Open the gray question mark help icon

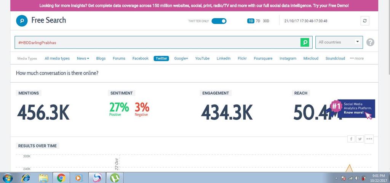click(370, 42)
